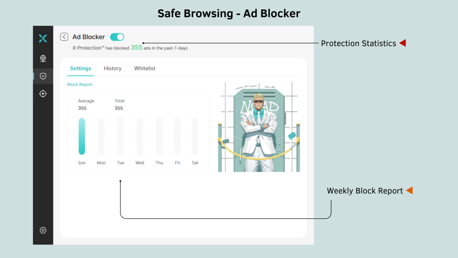Click the NO AD illustration image
Image resolution: width=458 pixels, height=258 pixels.
click(259, 127)
